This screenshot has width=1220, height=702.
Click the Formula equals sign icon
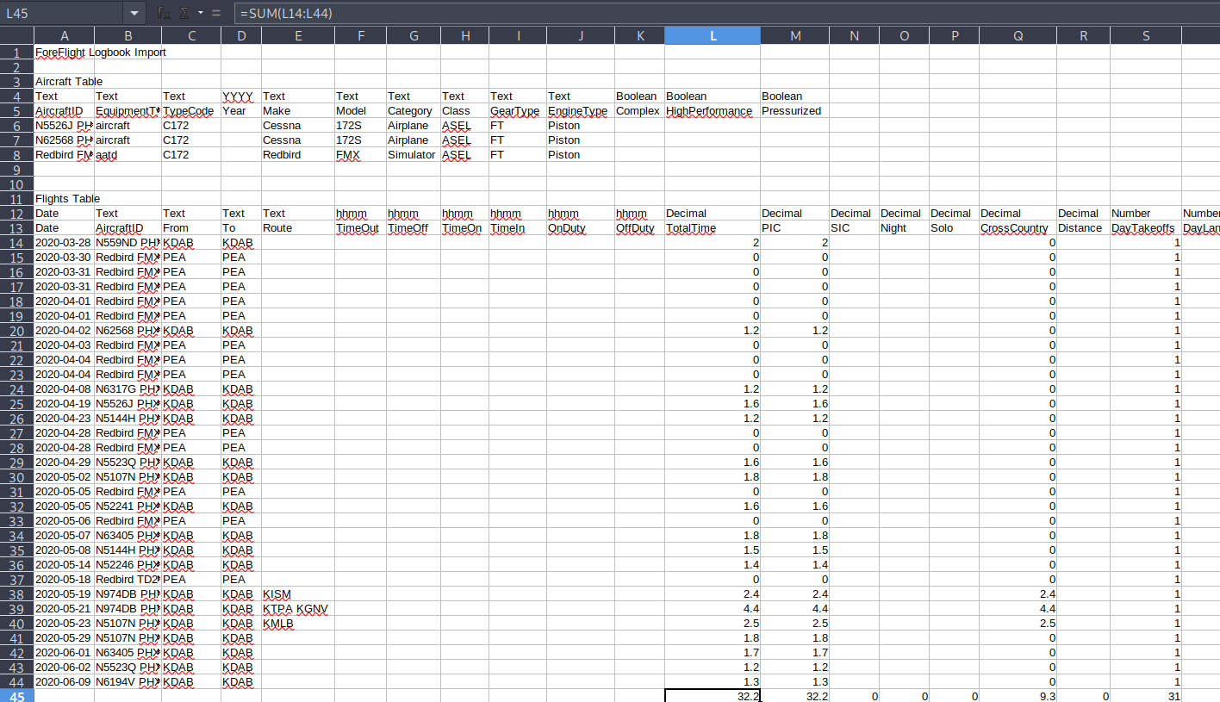click(x=216, y=13)
